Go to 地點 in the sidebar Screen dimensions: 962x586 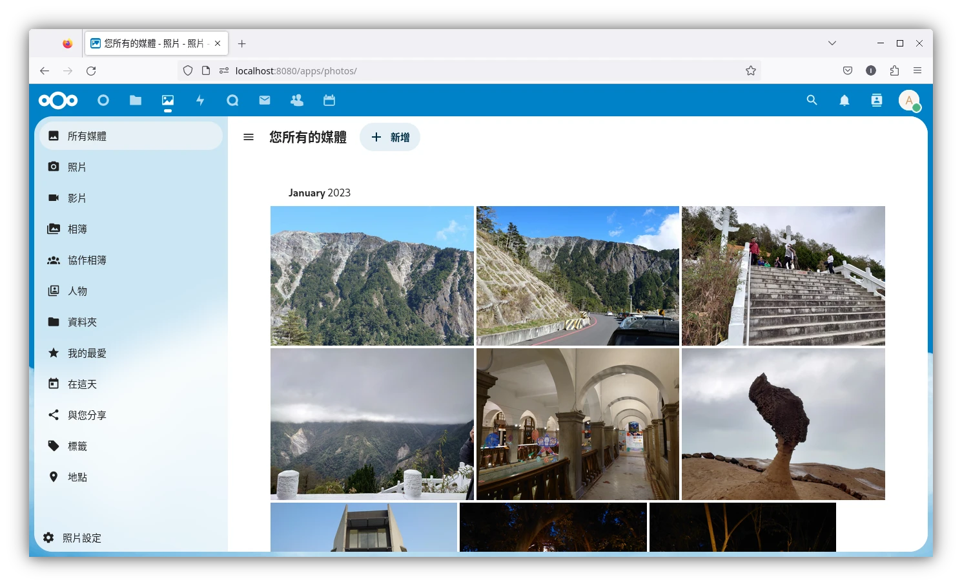click(x=77, y=477)
